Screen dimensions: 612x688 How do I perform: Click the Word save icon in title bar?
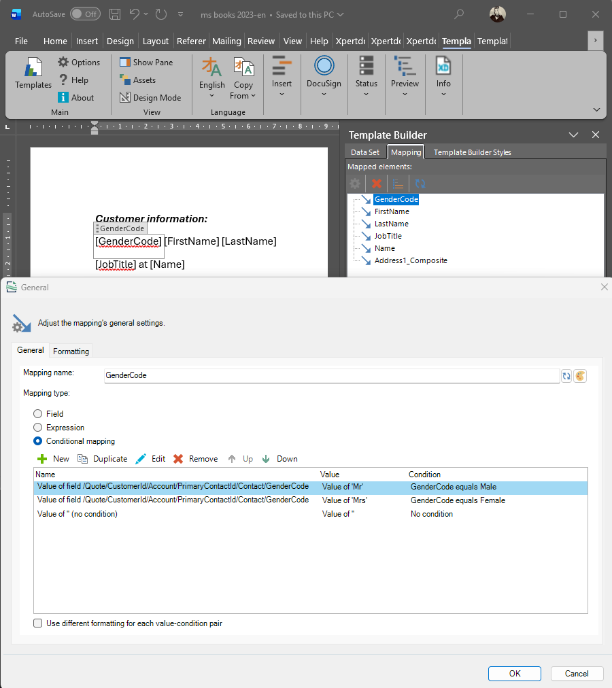tap(115, 14)
